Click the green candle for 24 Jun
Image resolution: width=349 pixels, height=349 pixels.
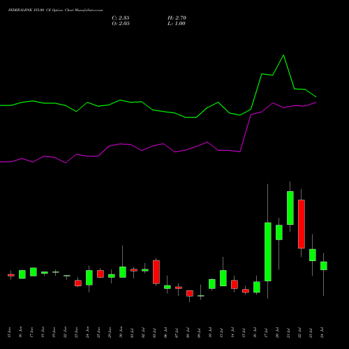tap(89, 278)
